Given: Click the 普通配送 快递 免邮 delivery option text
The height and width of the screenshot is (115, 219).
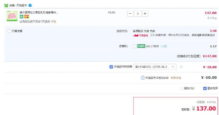Looking at the screenshot, I should 144,31.
